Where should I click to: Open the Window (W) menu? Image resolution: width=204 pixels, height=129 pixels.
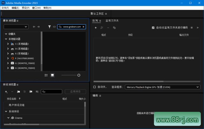(36, 8)
